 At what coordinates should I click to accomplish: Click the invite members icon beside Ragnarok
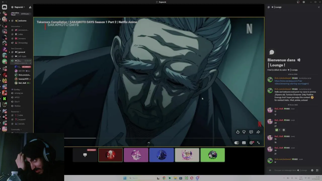coord(30,7)
